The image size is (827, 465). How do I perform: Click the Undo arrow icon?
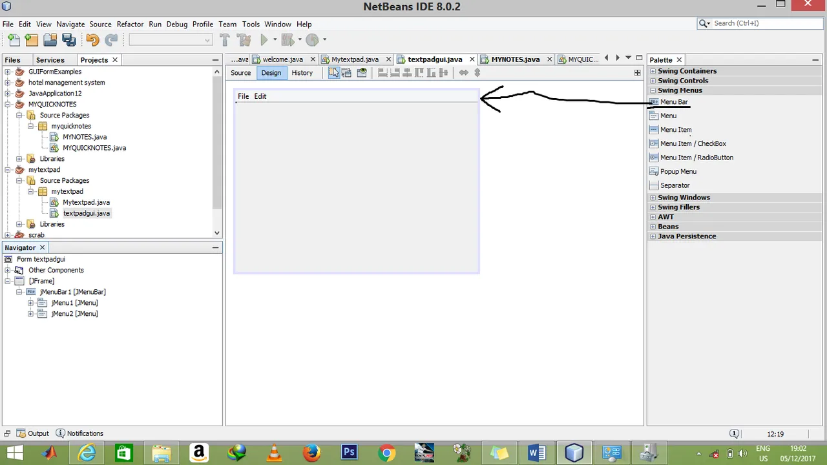(x=92, y=40)
